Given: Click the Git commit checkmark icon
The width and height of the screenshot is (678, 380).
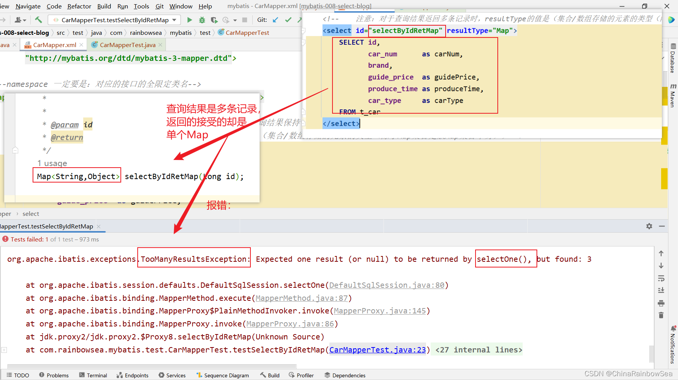Looking at the screenshot, I should 288,20.
